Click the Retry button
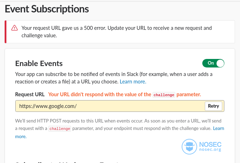Image resolution: width=240 pixels, height=163 pixels. click(213, 106)
